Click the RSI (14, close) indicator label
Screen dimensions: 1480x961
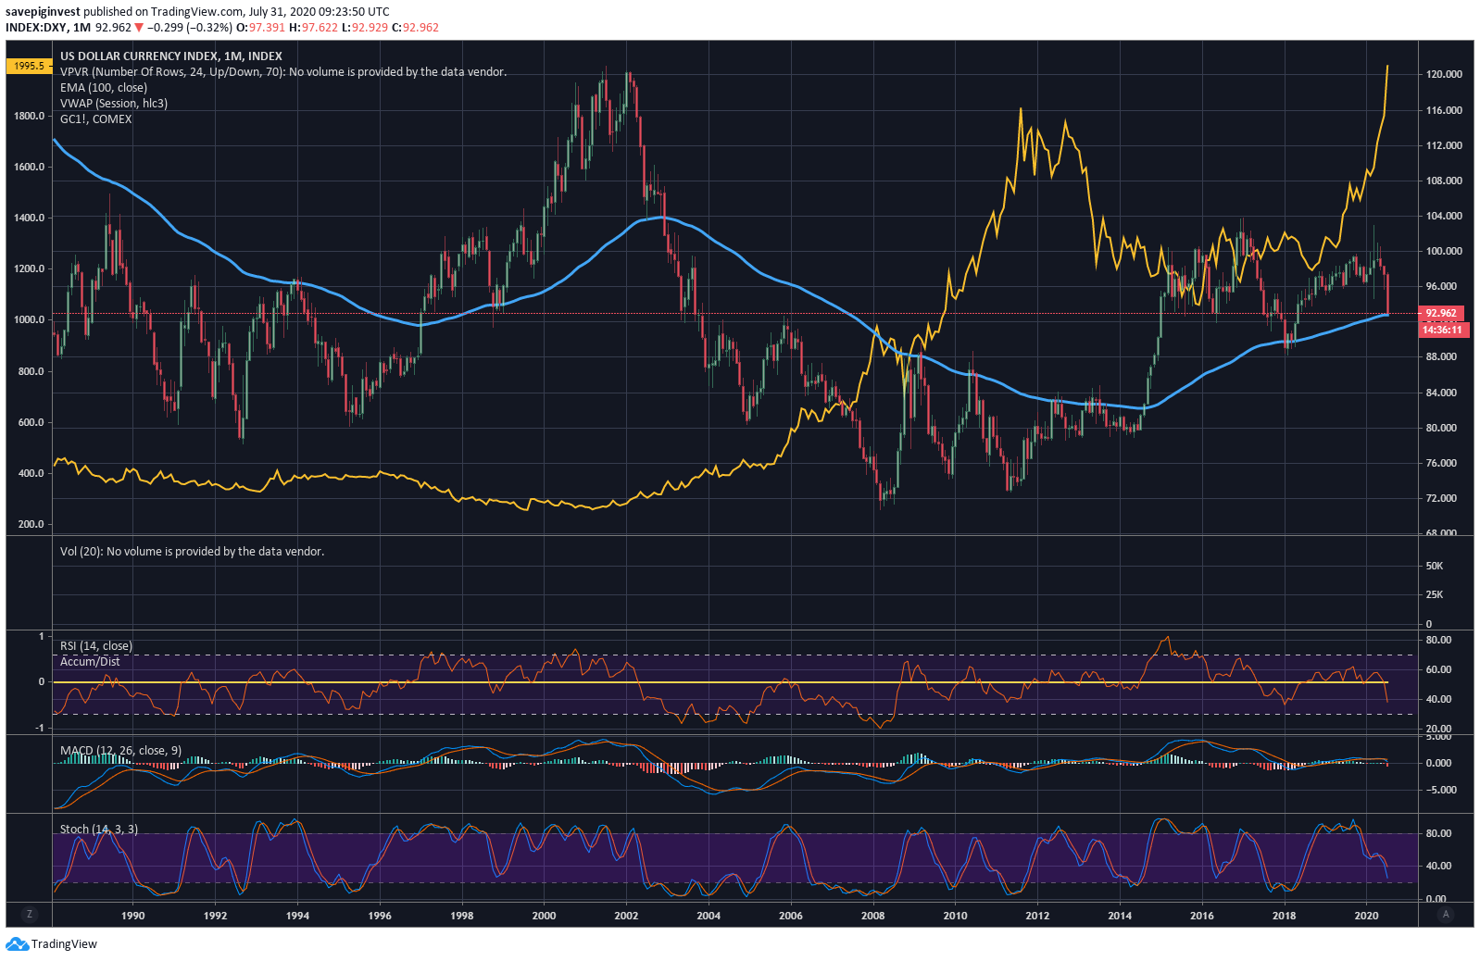pos(96,646)
